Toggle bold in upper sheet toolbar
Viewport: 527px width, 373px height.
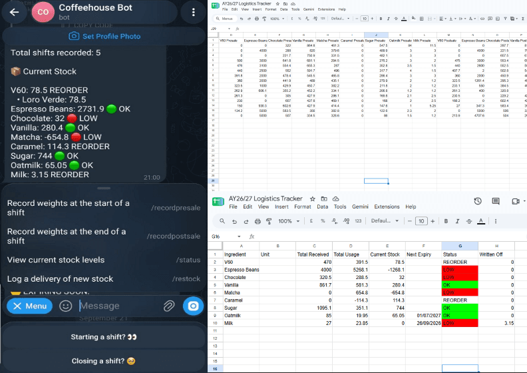click(381, 19)
